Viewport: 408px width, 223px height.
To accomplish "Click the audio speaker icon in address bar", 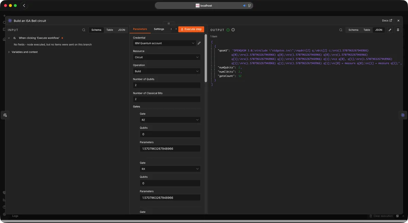I will pyautogui.click(x=244, y=5).
